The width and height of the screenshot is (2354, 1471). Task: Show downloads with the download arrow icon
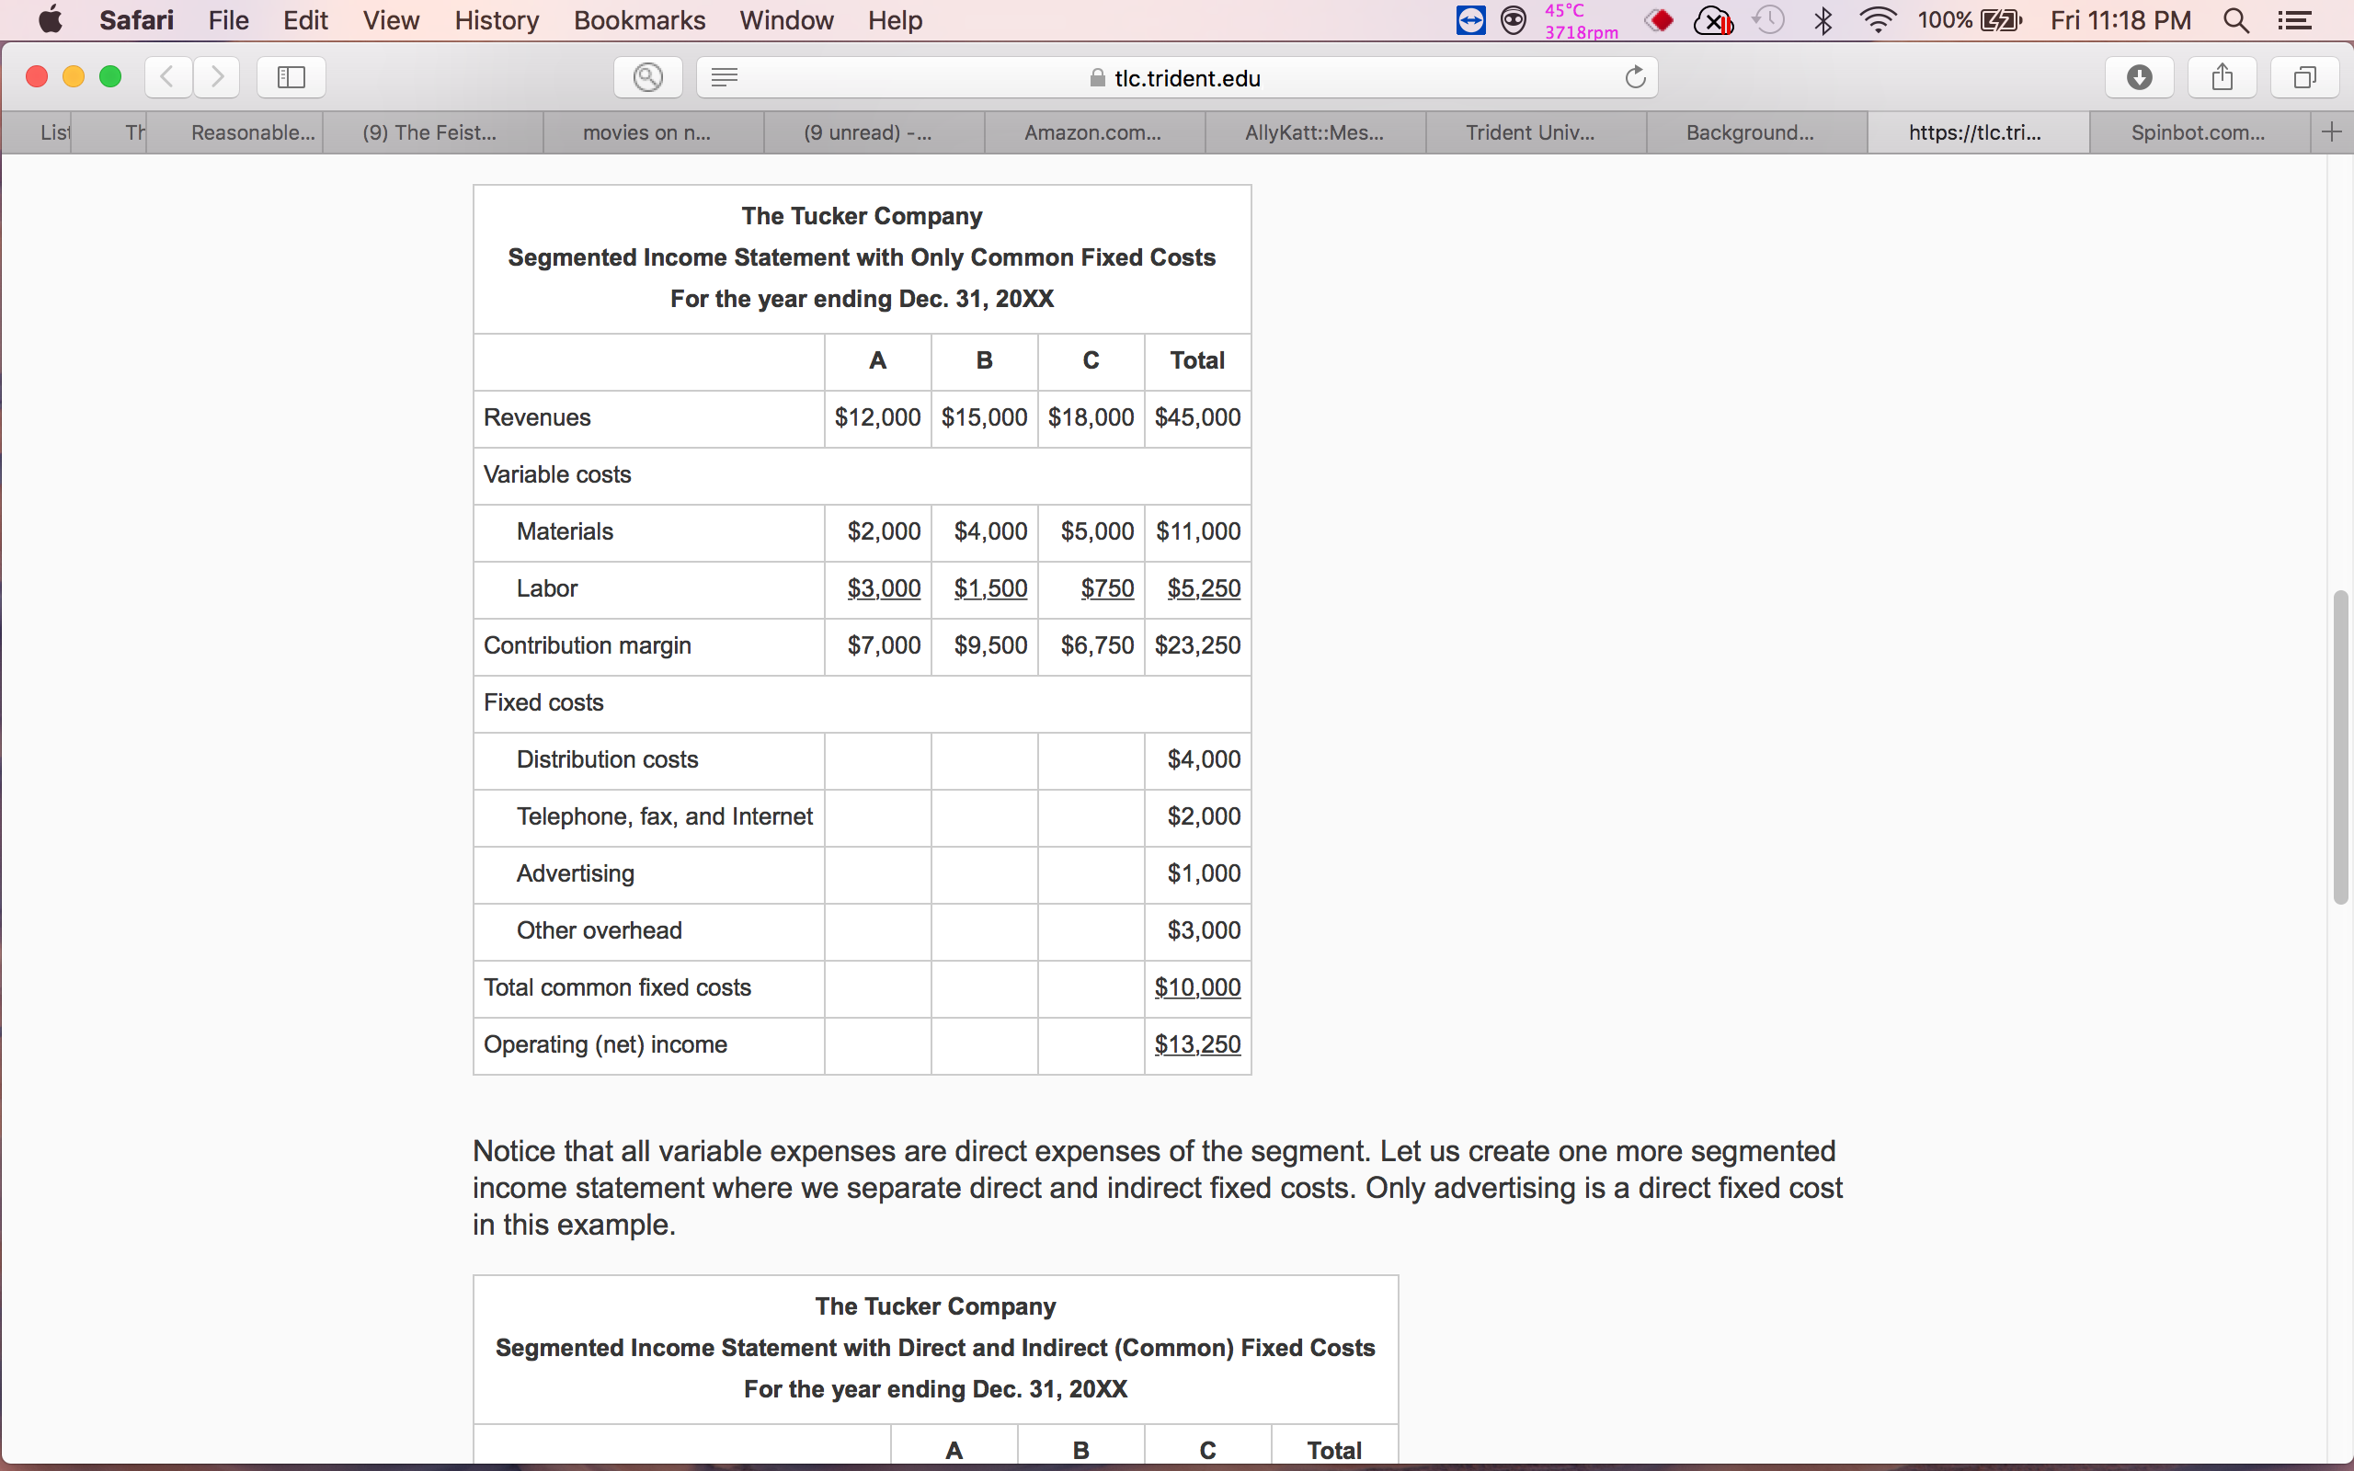[x=2139, y=77]
